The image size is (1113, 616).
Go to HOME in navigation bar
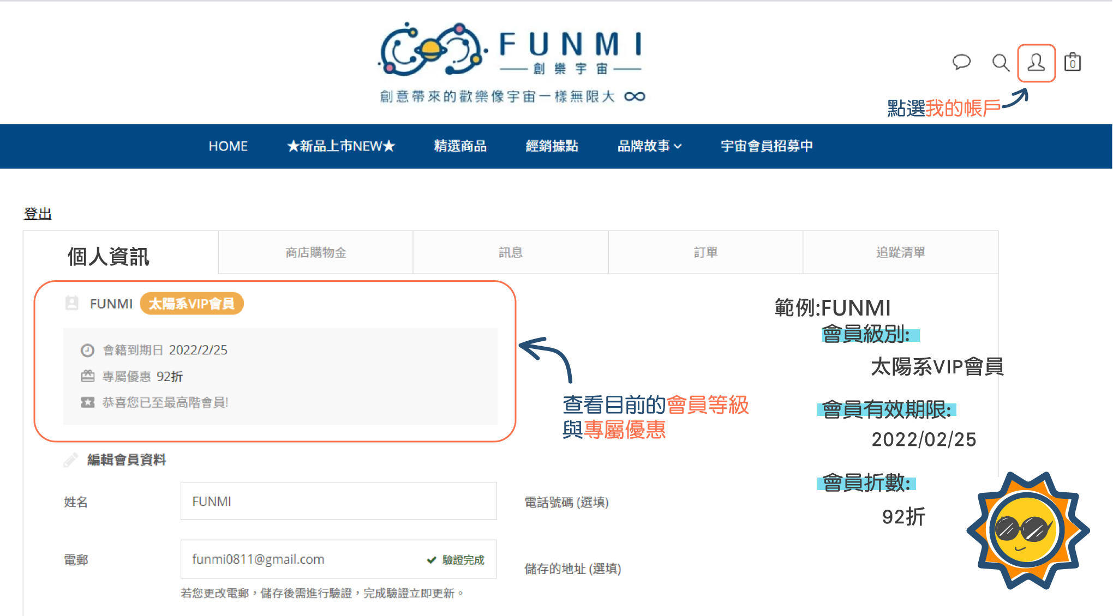pyautogui.click(x=228, y=146)
